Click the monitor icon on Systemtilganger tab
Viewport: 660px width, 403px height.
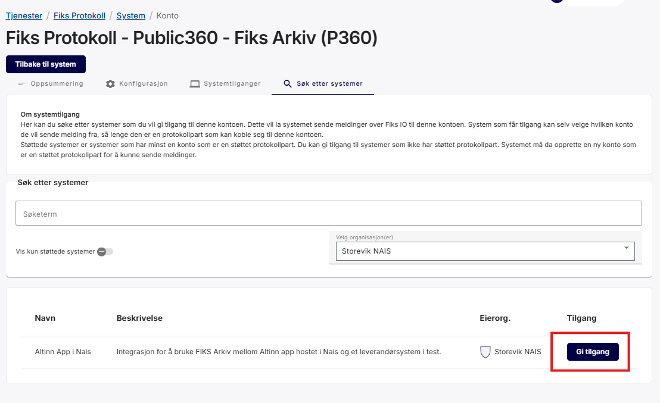pyautogui.click(x=195, y=83)
